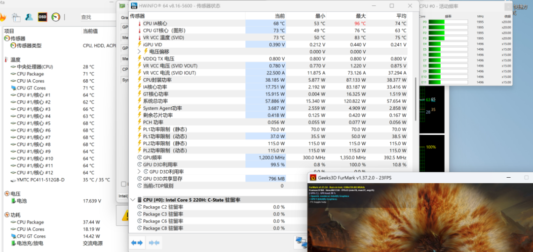Click the flame stability test icon in AIDA64 toolbar
This screenshot has width=533, height=252.
pos(3,17)
